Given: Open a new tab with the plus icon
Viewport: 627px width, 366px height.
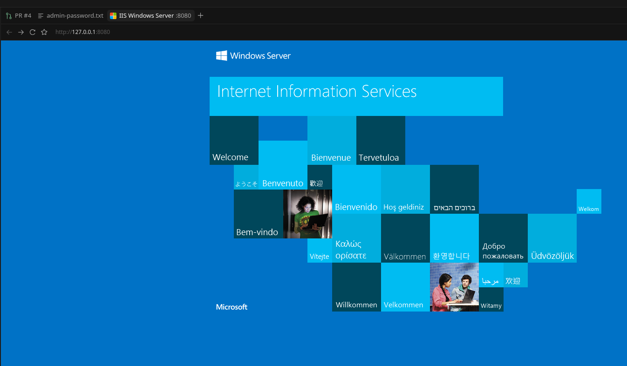Looking at the screenshot, I should click(201, 15).
